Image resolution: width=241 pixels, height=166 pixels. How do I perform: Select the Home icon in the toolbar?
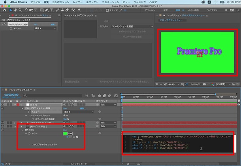pos(5,10)
